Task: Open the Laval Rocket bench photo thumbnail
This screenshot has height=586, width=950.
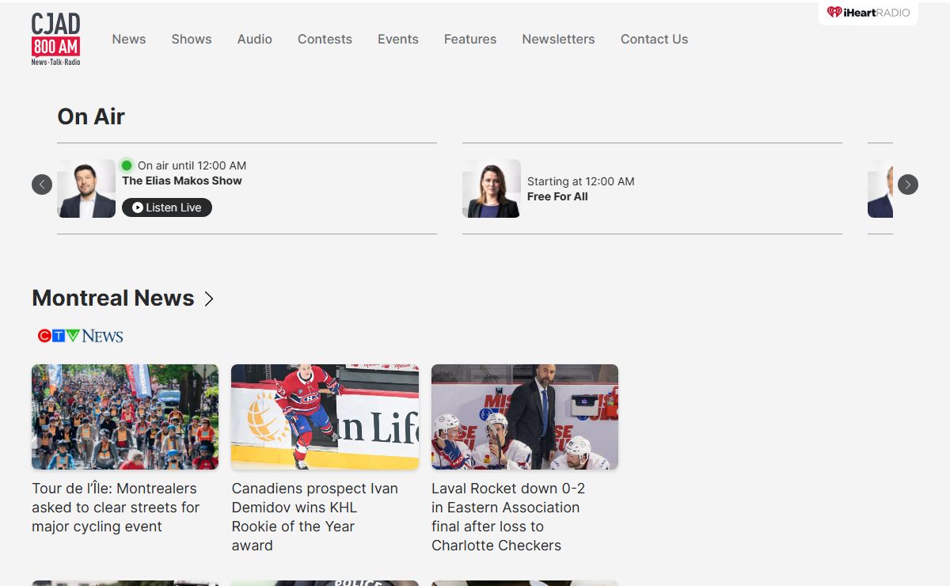Action: click(525, 417)
